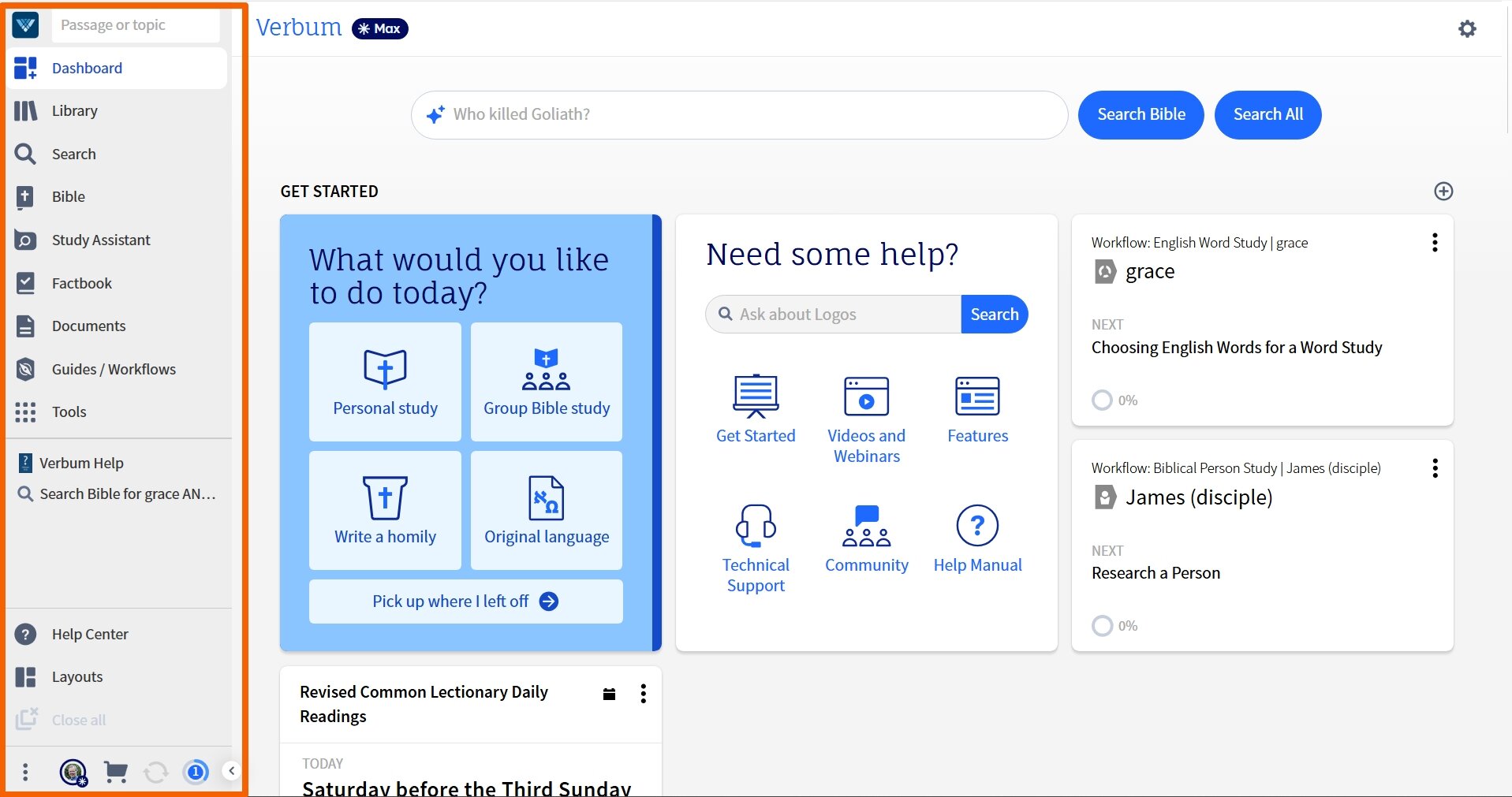The width and height of the screenshot is (1512, 797).
Task: Click grace workflow 0% progress circle
Action: [x=1102, y=400]
